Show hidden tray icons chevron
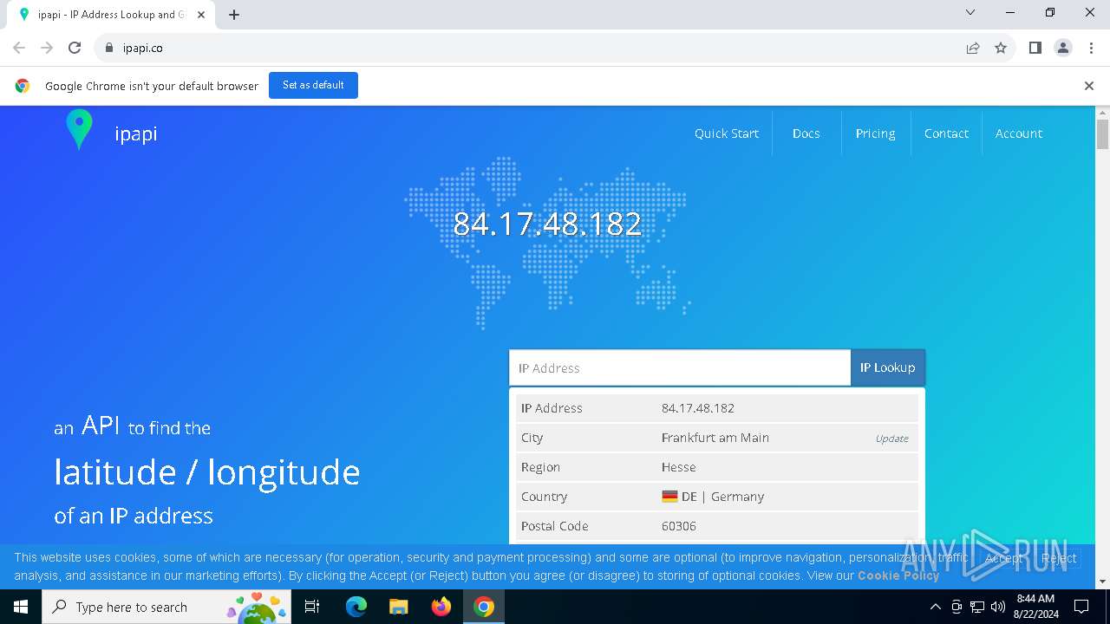Image resolution: width=1110 pixels, height=624 pixels. click(935, 607)
